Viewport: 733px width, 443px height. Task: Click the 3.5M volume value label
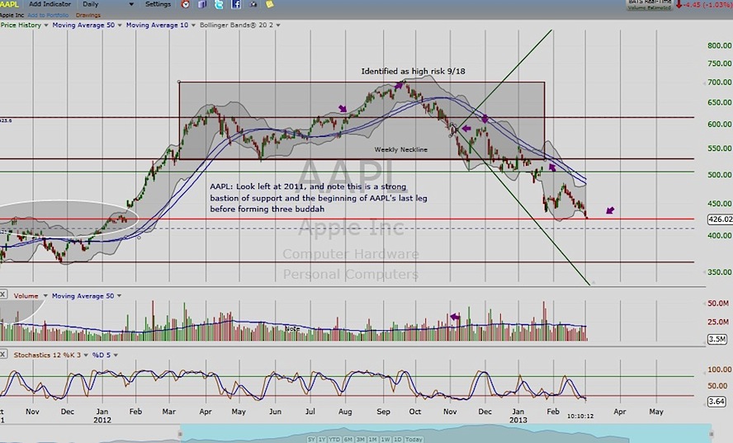point(717,339)
